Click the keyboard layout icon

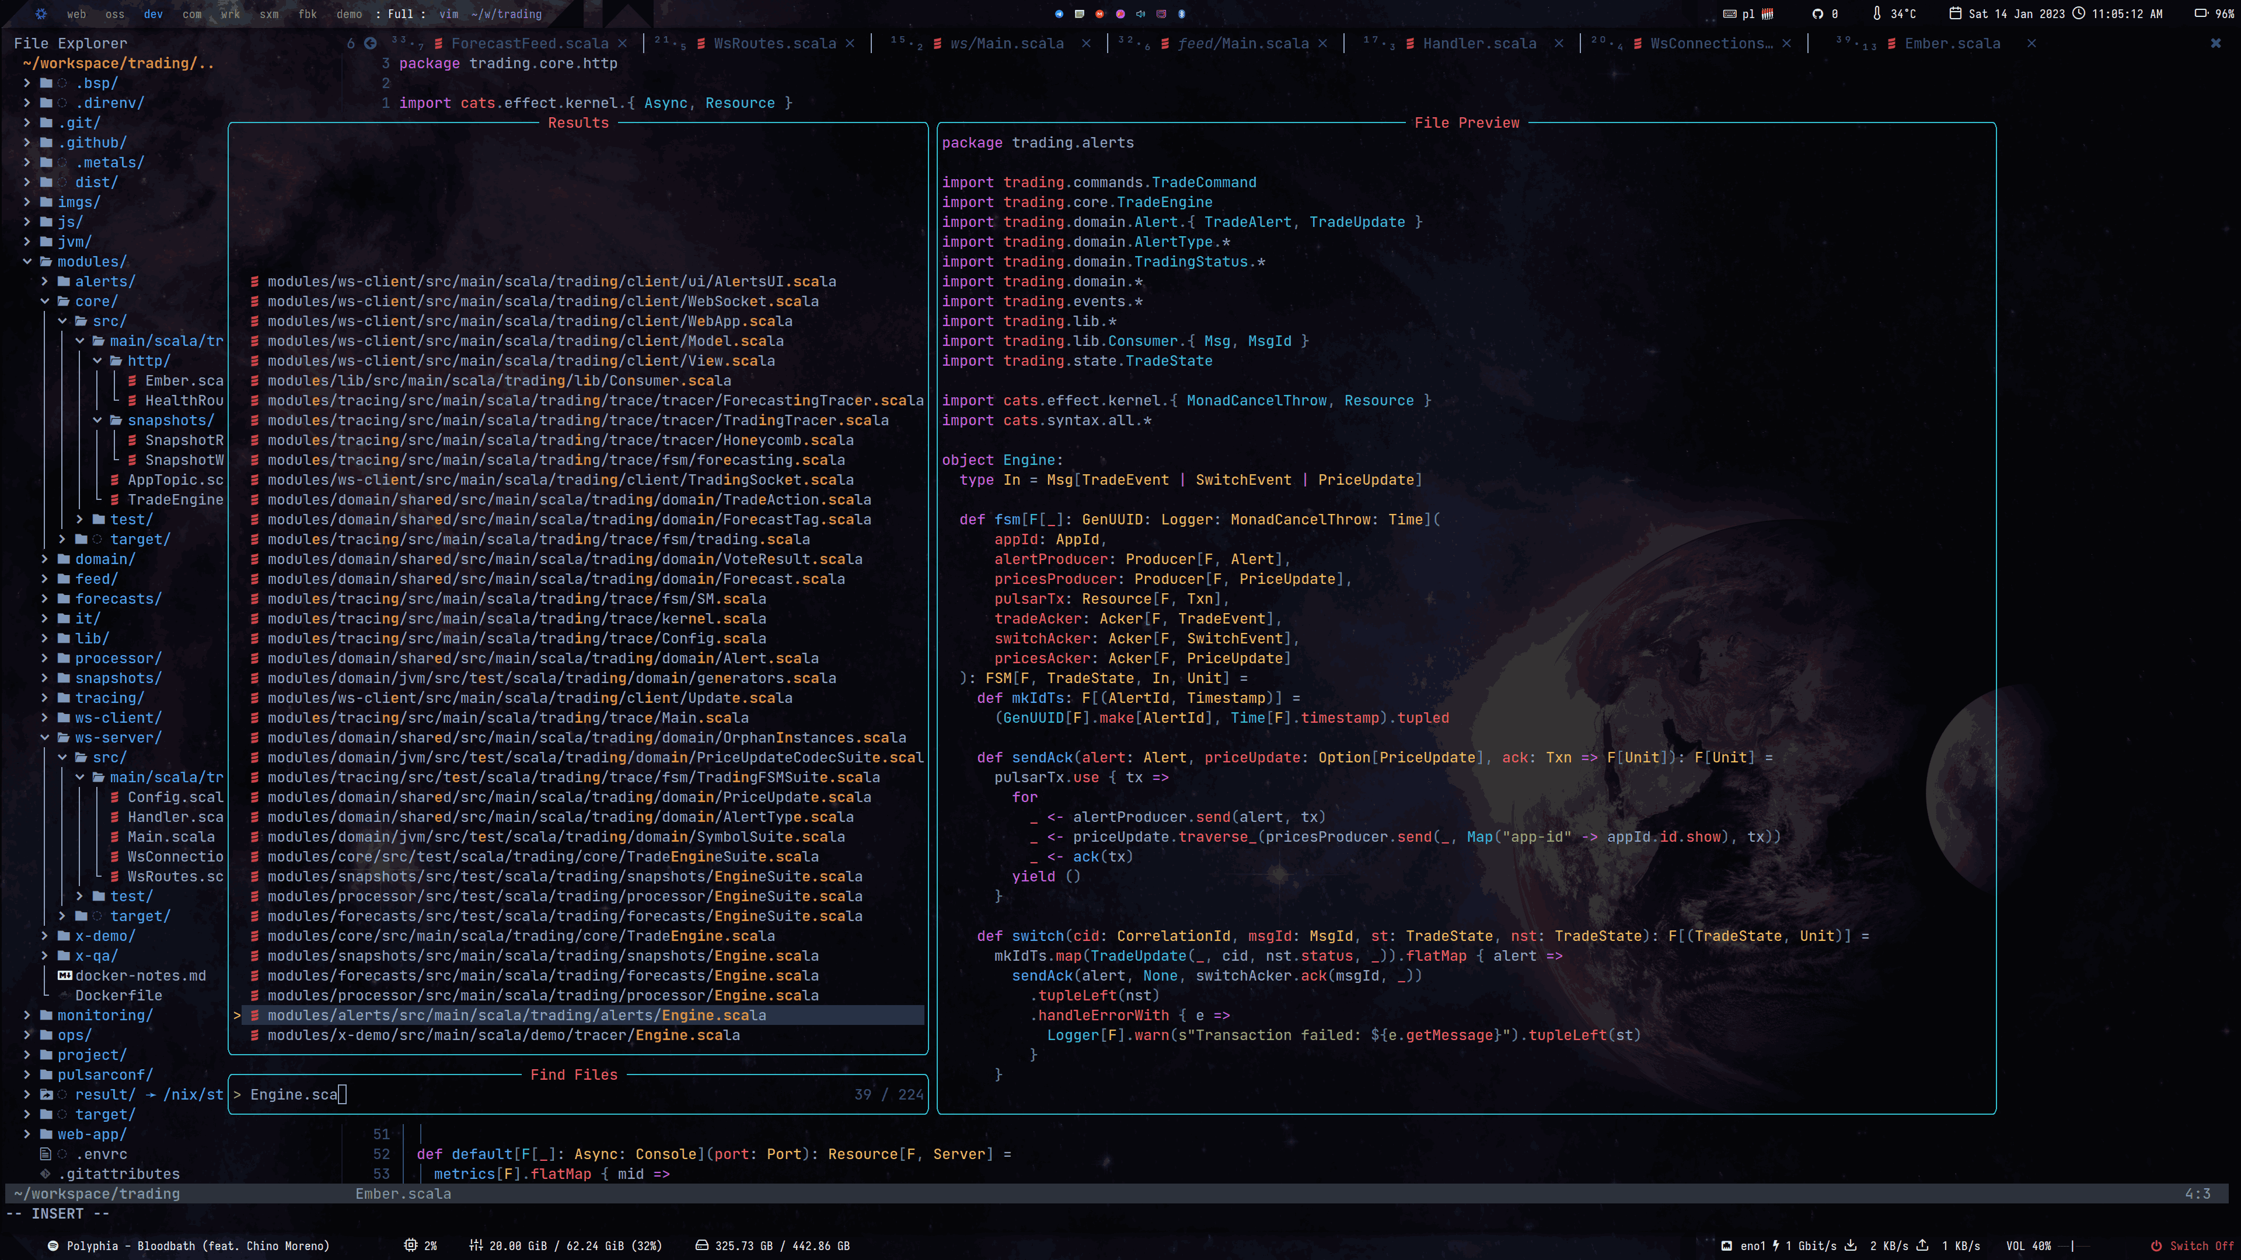pyautogui.click(x=1729, y=14)
